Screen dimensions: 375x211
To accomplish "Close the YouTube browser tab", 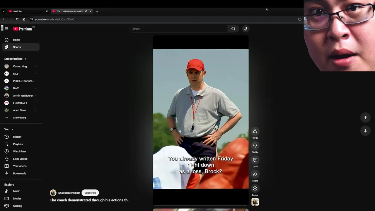I will point(47,11).
